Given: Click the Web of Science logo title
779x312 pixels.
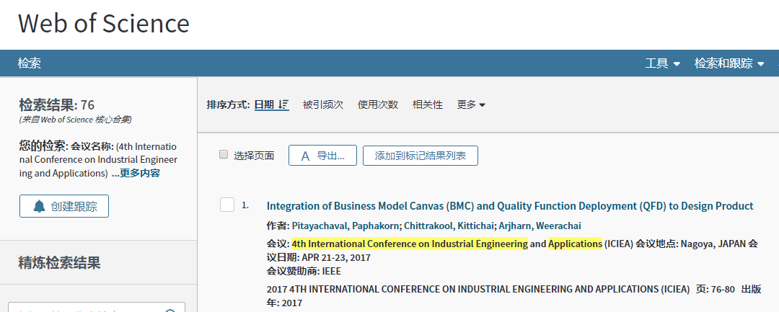Looking at the screenshot, I should coord(104,23).
